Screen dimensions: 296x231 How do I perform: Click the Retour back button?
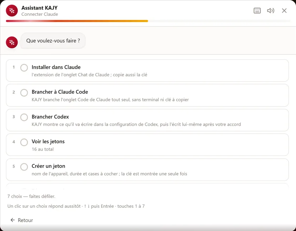(22, 220)
